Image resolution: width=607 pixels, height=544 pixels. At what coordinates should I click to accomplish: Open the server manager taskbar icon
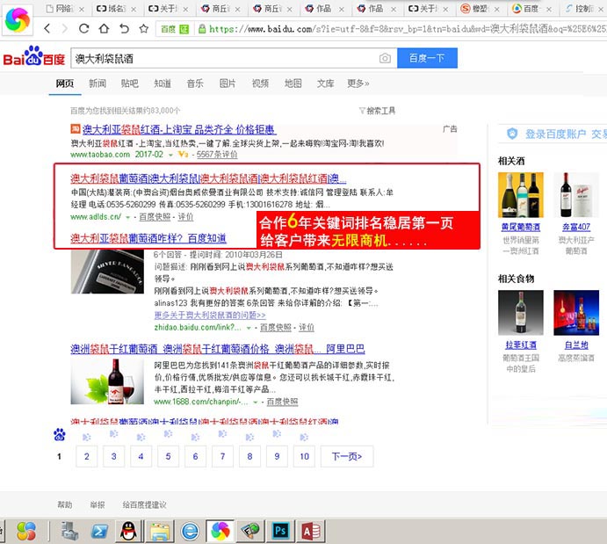[x=69, y=531]
